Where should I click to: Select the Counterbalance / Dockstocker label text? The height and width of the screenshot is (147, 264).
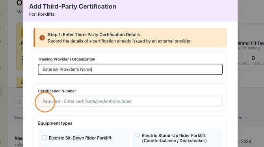point(174,141)
